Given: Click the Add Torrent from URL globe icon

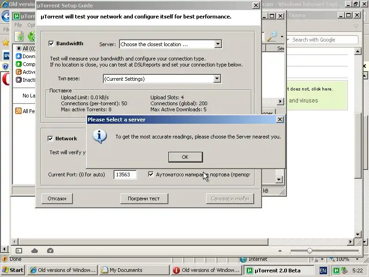Looking at the screenshot, I should 31,36.
